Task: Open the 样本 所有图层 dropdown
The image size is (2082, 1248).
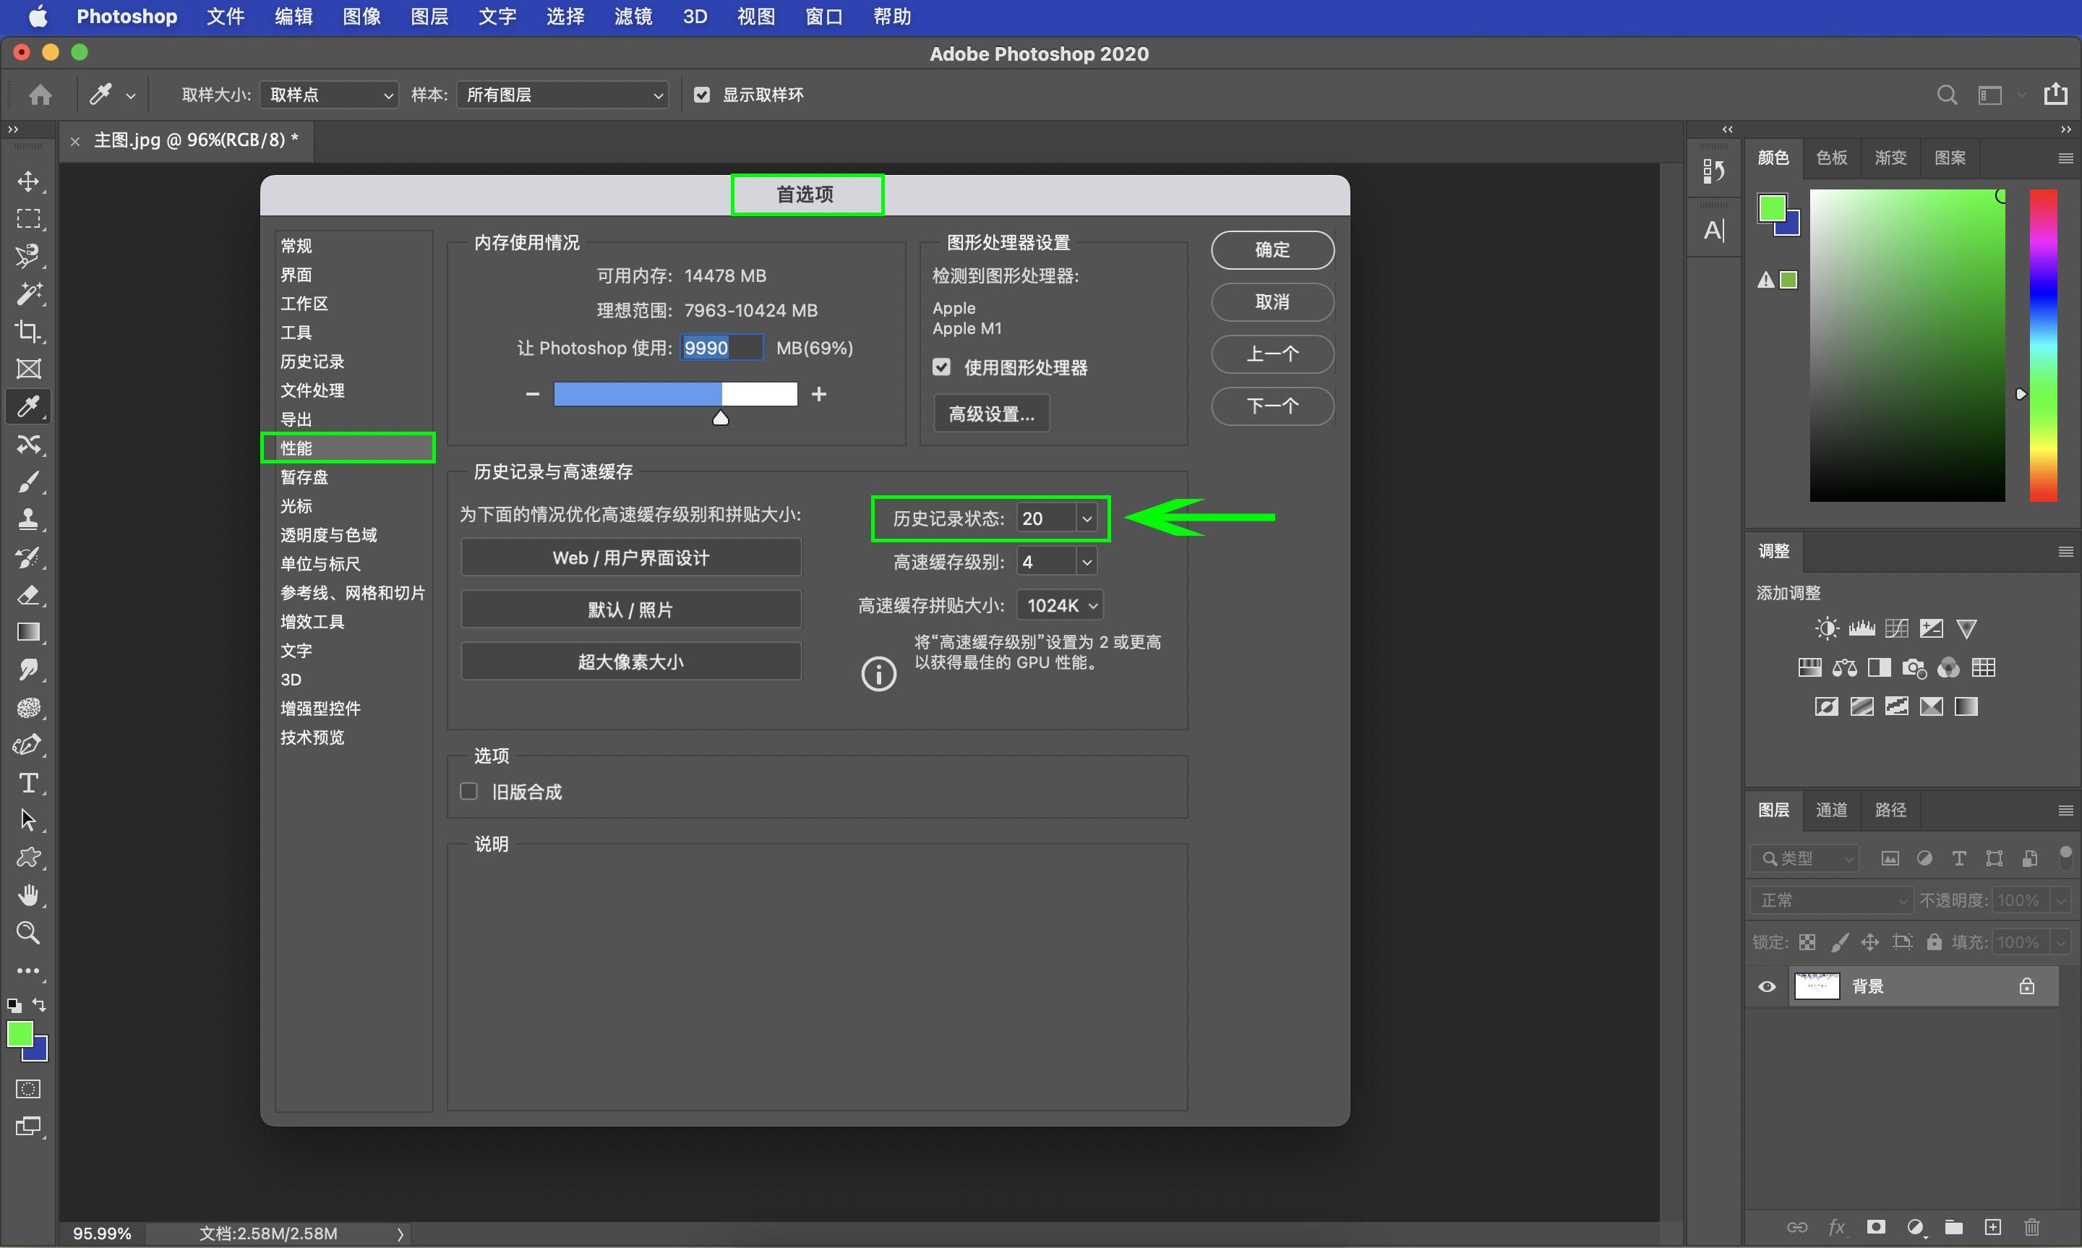Action: (x=562, y=95)
